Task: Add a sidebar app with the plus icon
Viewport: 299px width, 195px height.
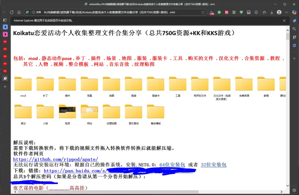Action: 294,59
